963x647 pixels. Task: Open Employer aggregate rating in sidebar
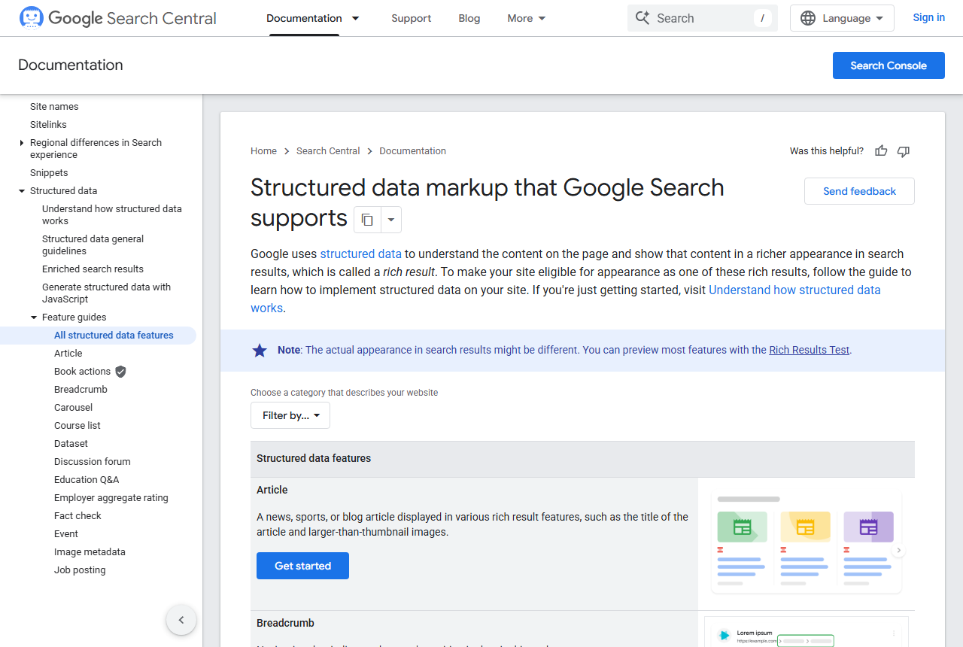[111, 498]
